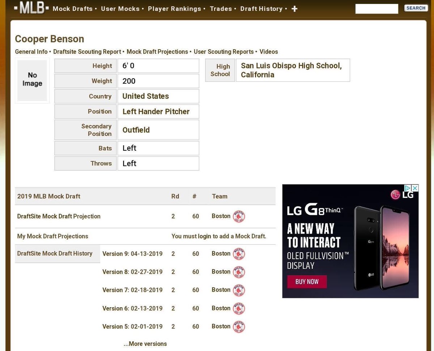This screenshot has width=434, height=351.
Task: Click the Rd column header
Action: (x=175, y=196)
